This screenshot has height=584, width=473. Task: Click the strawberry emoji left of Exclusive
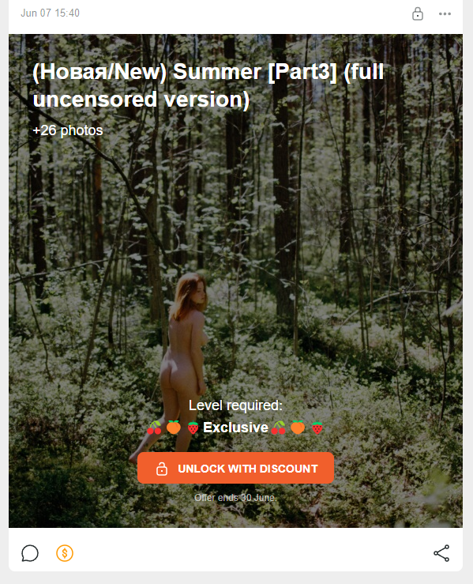pos(193,428)
